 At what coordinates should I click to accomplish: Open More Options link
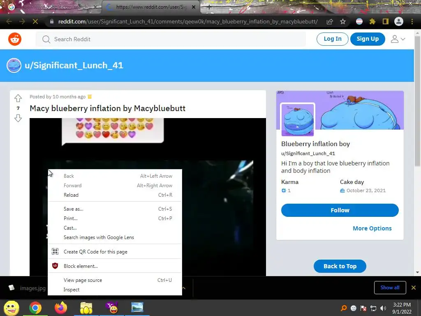372,228
